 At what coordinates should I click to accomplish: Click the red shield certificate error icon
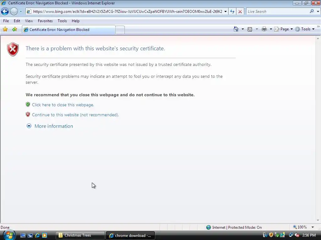click(x=13, y=49)
